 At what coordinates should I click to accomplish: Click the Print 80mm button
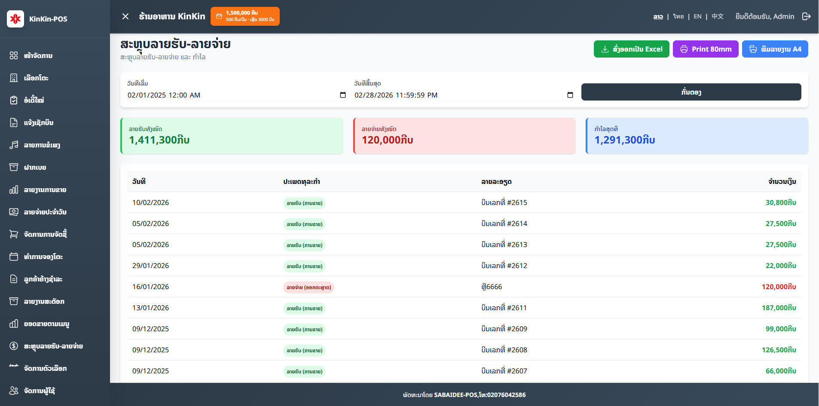705,49
